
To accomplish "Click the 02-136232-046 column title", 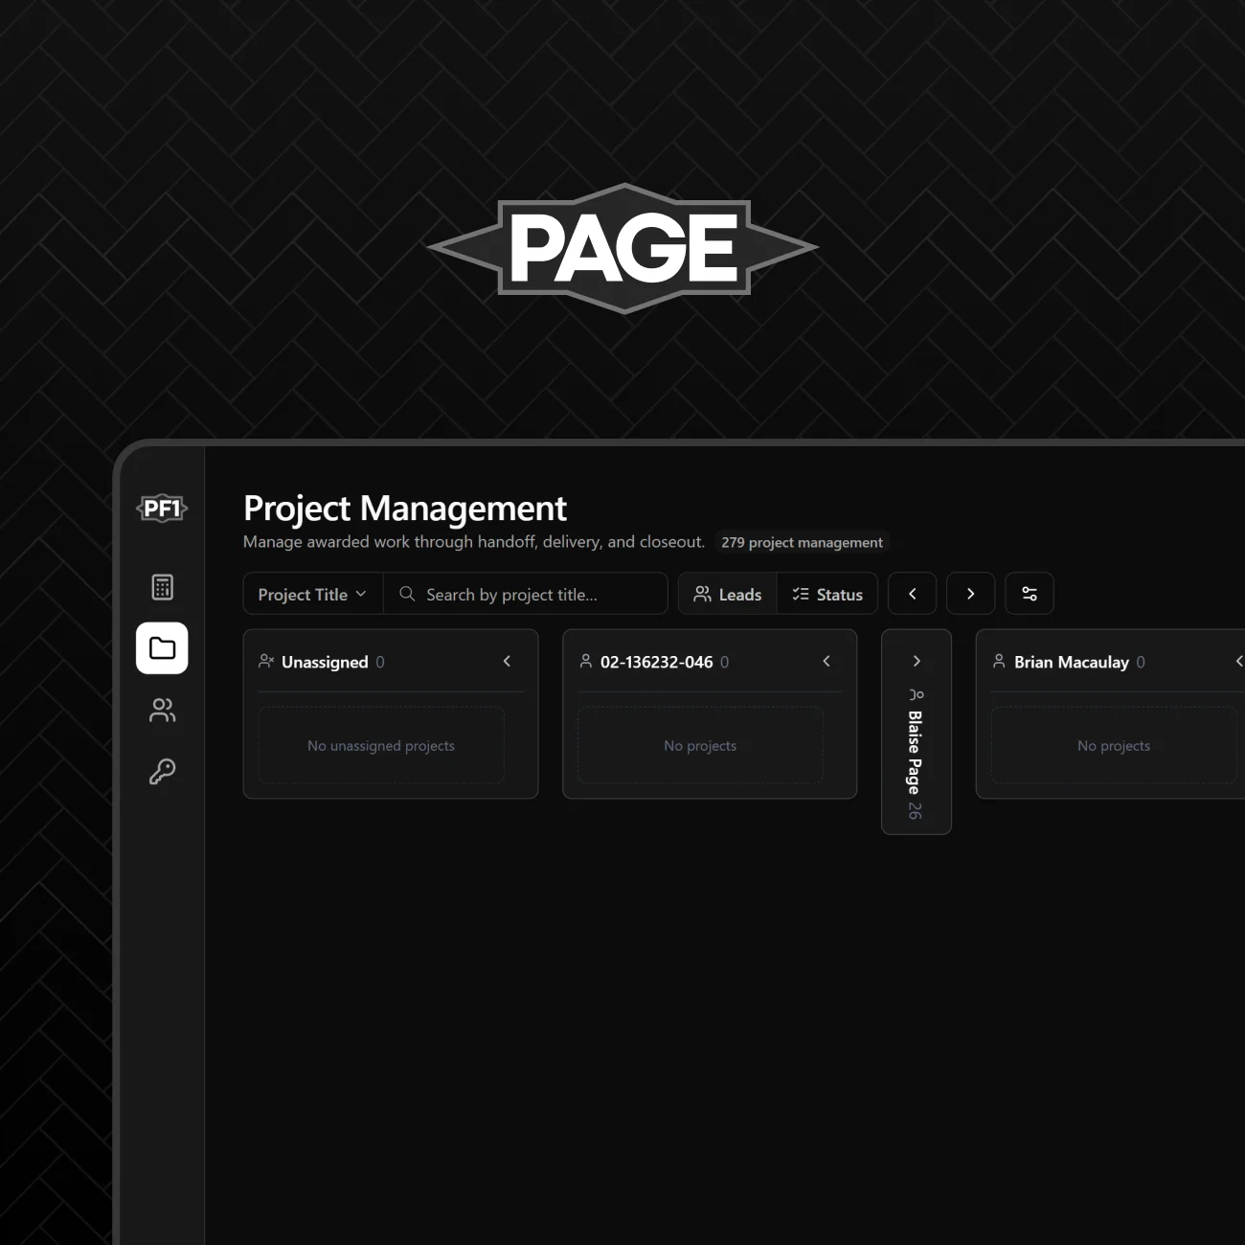I will [657, 662].
